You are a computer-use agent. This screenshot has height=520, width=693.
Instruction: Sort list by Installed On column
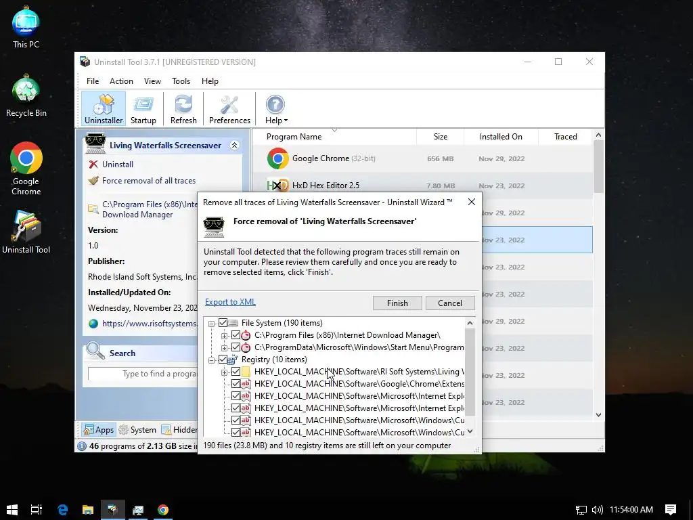[x=501, y=137]
